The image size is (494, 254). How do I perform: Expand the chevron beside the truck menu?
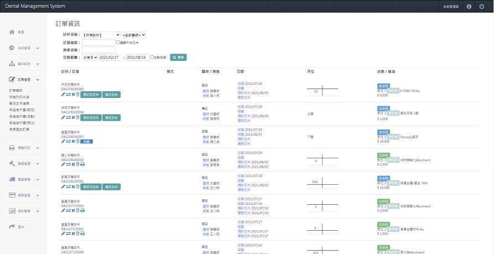point(38,179)
